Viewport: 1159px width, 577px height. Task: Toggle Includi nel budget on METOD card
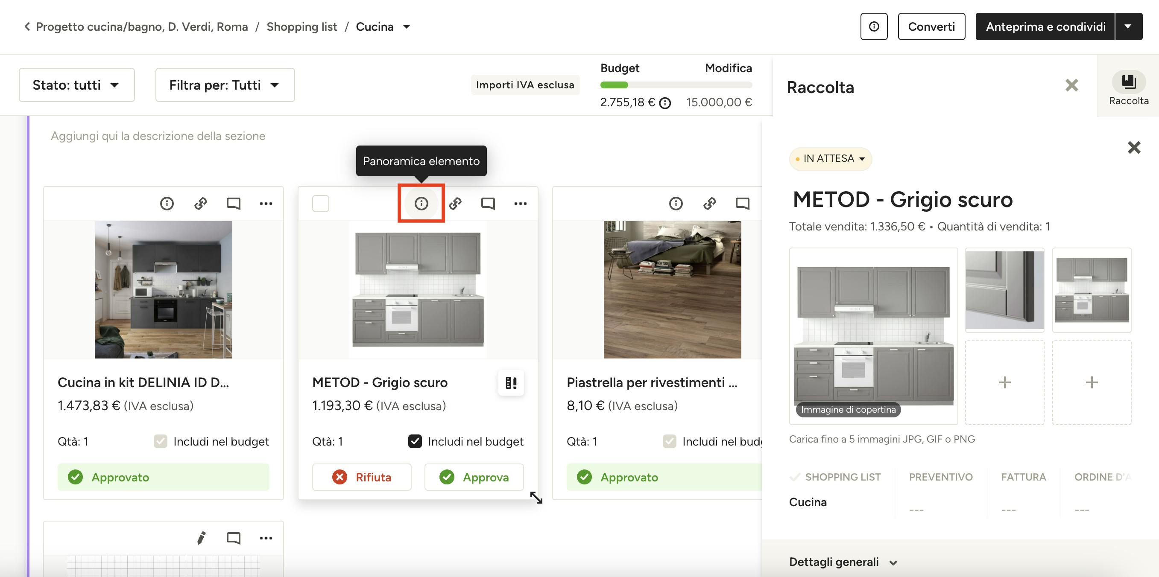[415, 441]
